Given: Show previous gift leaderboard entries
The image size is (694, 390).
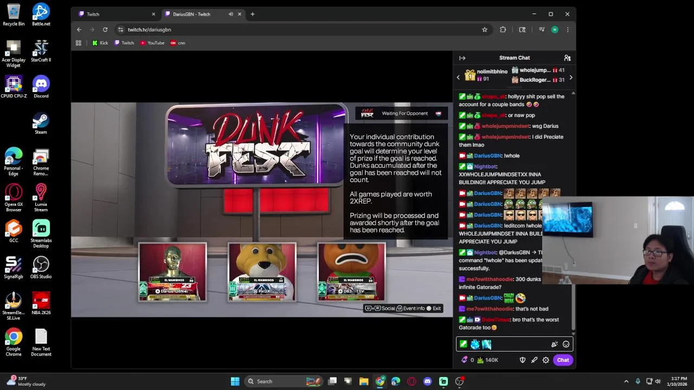Looking at the screenshot, I should [458, 77].
